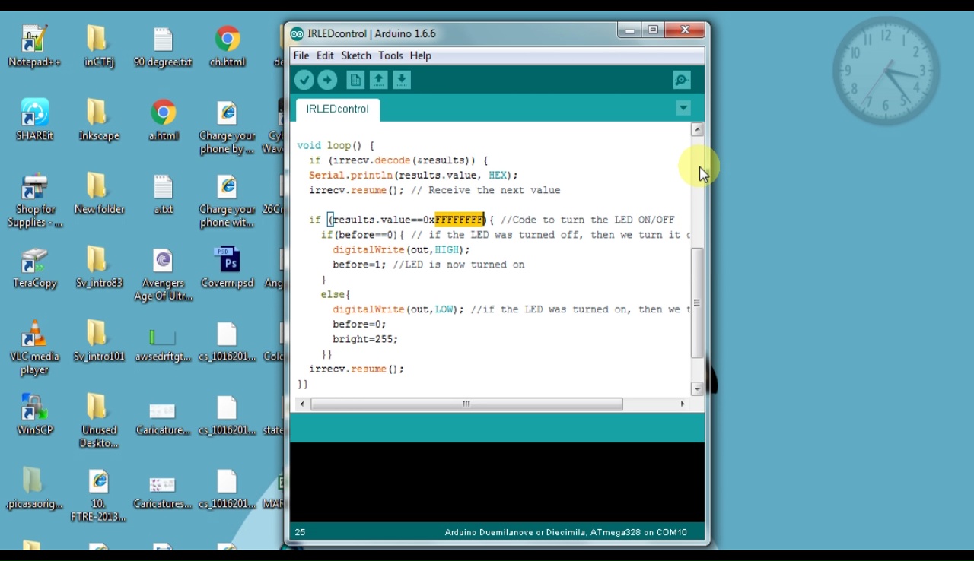
Task: Select the a.txt text file
Action: pos(163,194)
